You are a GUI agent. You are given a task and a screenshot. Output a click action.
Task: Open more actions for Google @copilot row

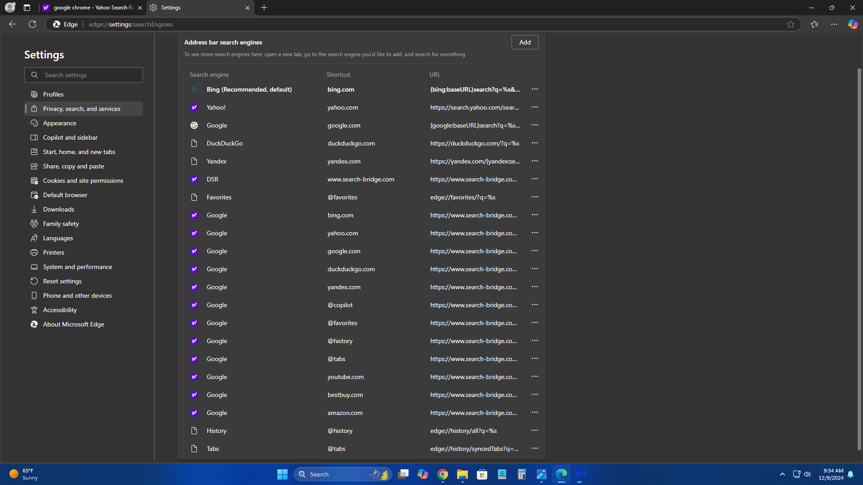[534, 304]
